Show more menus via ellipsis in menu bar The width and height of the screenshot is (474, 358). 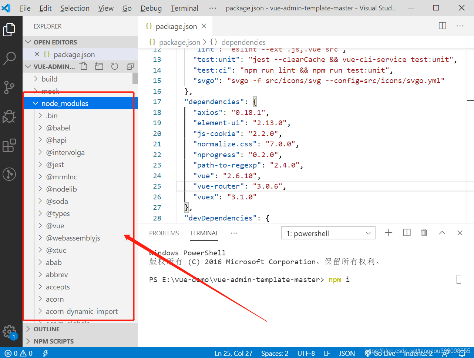tap(213, 8)
